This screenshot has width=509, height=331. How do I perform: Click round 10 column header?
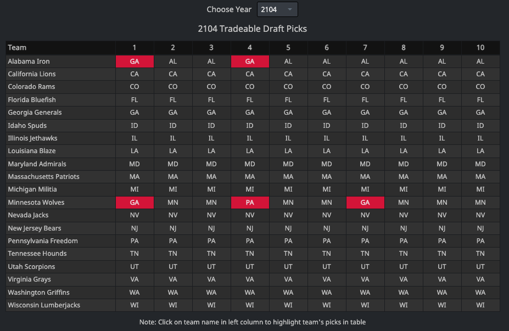coord(480,48)
